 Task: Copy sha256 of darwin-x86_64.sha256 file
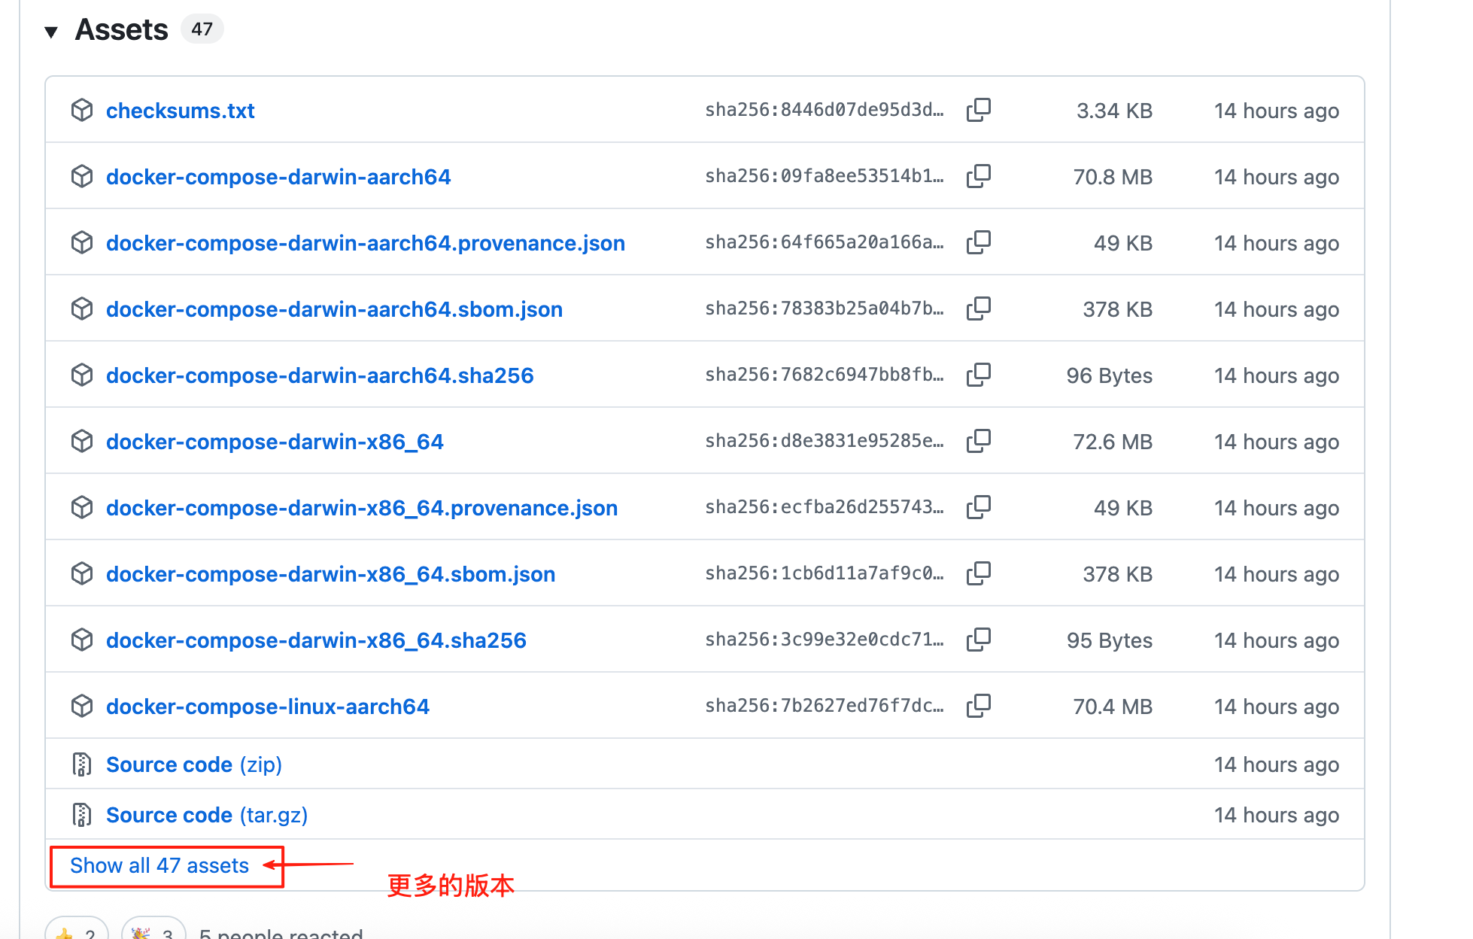(x=979, y=640)
